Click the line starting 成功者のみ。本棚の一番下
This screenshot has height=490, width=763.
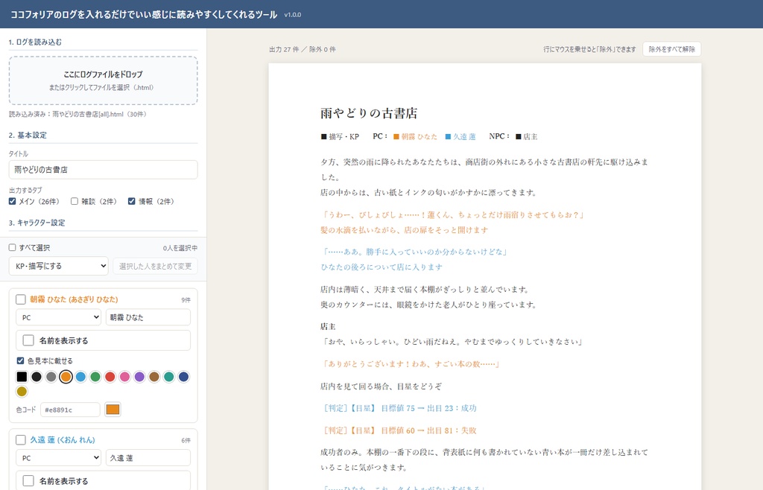484,460
